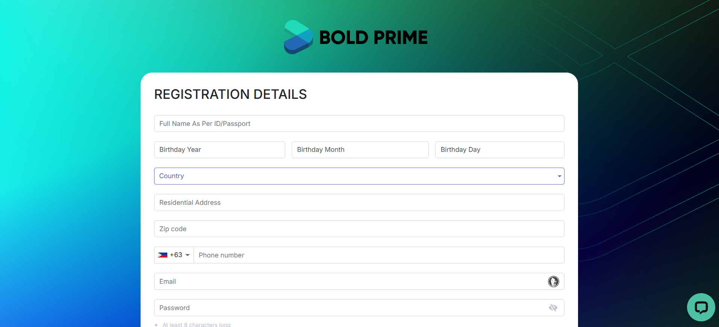Expand the Country dropdown arrow
Viewport: 719px width, 327px height.
[559, 176]
